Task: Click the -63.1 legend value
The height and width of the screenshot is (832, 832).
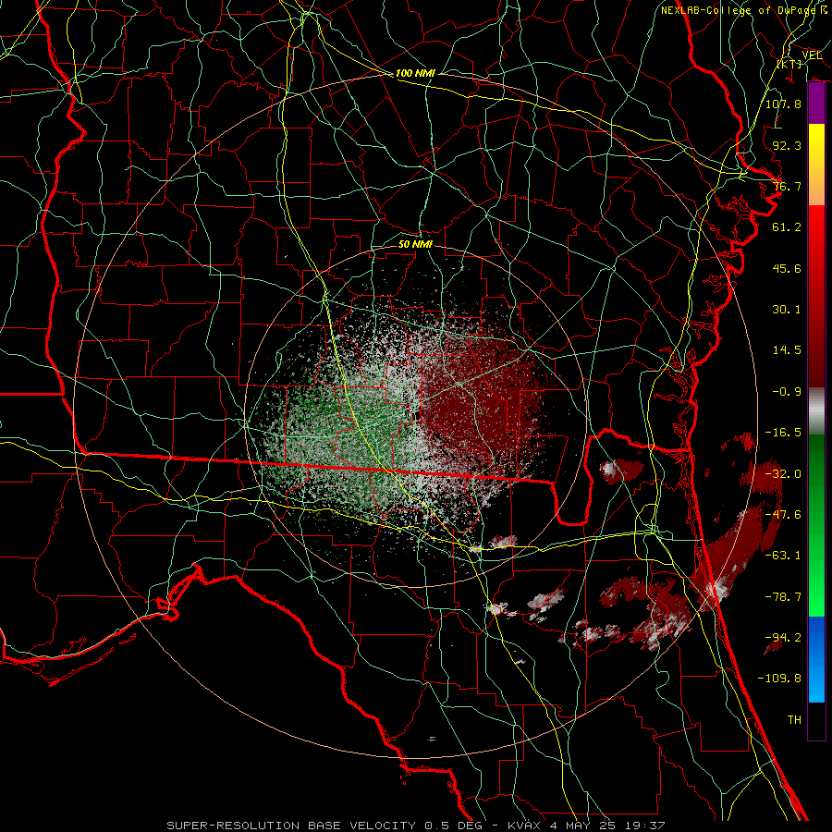Action: (783, 556)
